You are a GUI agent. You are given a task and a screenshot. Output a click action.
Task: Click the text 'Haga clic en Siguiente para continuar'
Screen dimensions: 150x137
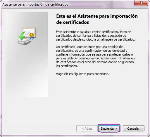82,74
